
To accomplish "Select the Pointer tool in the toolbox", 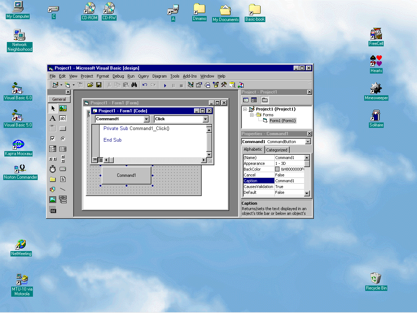I will point(52,108).
